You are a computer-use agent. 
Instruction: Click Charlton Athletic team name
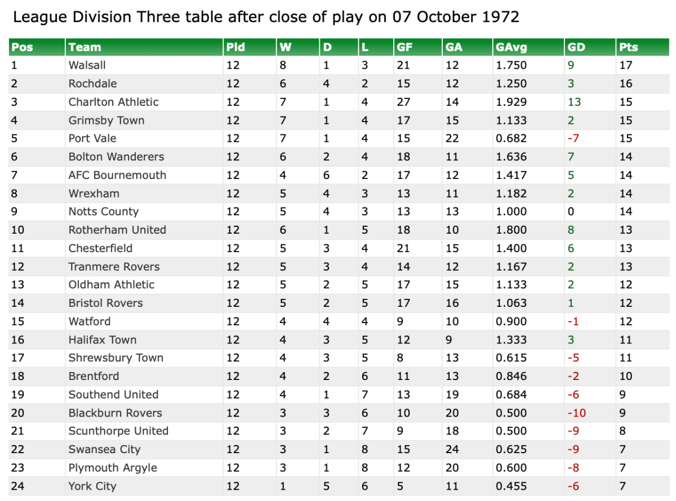(113, 102)
